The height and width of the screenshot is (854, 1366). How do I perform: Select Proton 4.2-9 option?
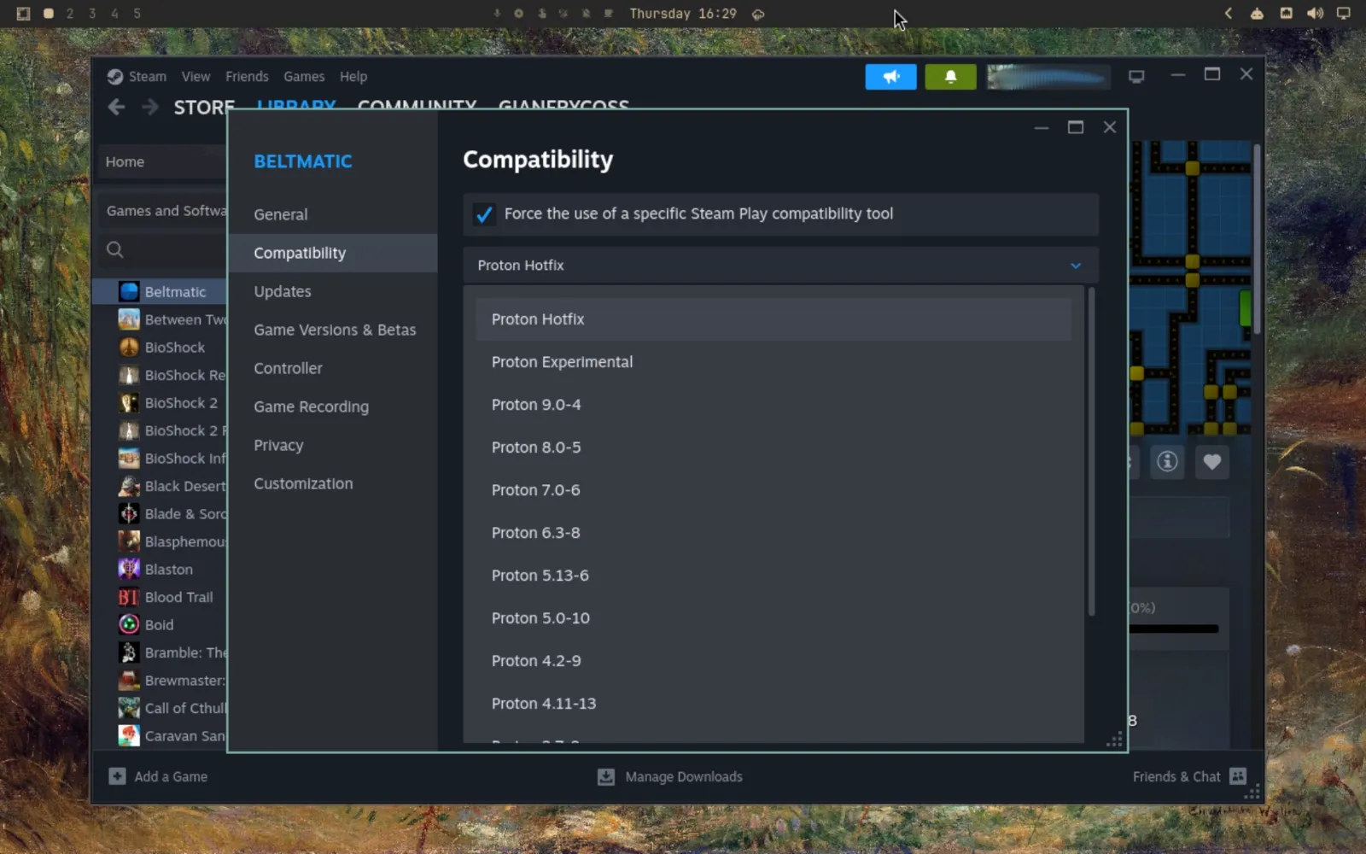(x=773, y=661)
